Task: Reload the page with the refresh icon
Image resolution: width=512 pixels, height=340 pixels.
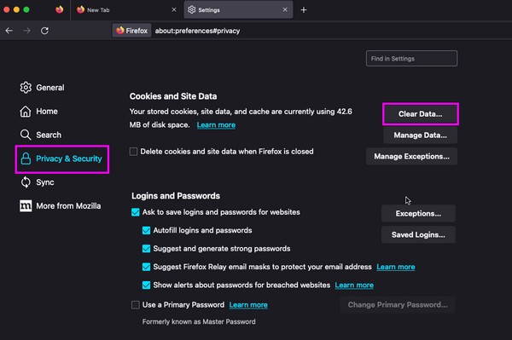Action: (44, 31)
